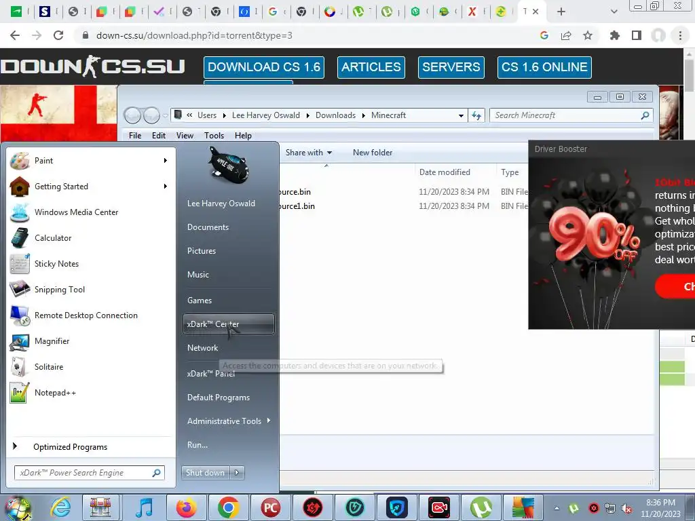
Task: Click the Start orb on the taskbar
Action: coord(18,507)
